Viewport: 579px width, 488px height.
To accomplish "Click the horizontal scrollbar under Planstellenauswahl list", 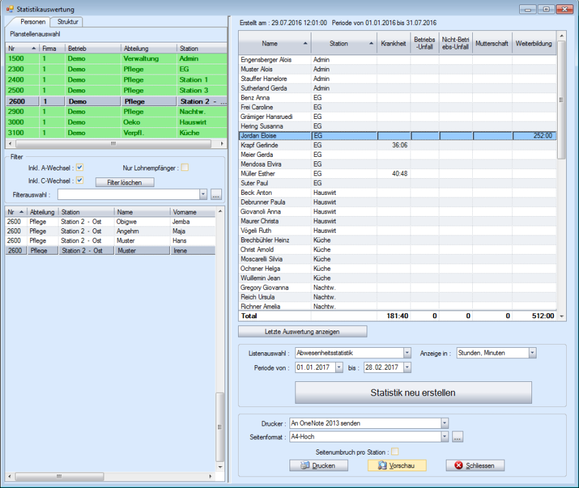I will pyautogui.click(x=113, y=143).
